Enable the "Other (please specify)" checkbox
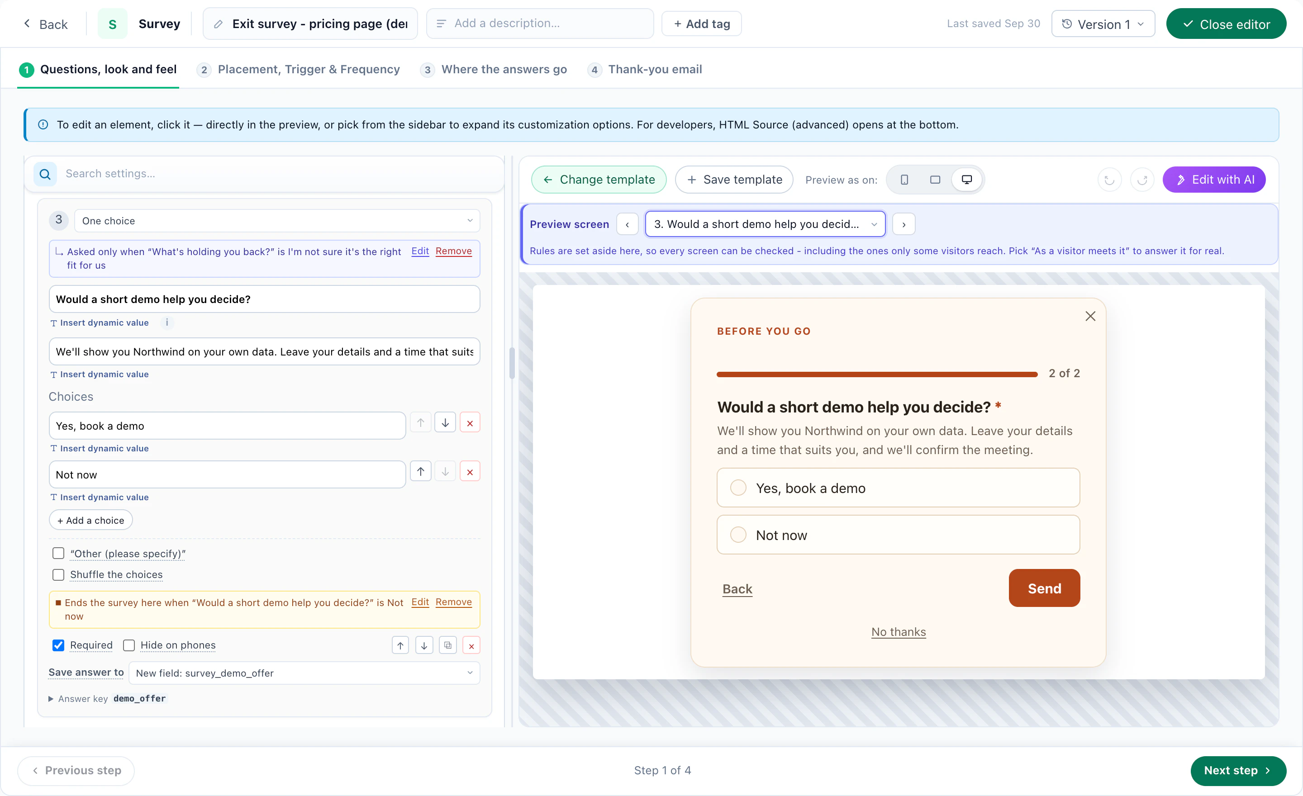This screenshot has width=1303, height=796. click(x=58, y=554)
